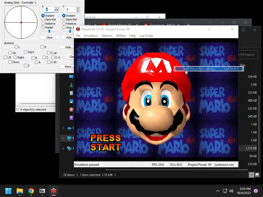The width and height of the screenshot is (263, 197).
Task: Open the Downloads arrow icon in Explorer sidebar
Action: coord(71,85)
